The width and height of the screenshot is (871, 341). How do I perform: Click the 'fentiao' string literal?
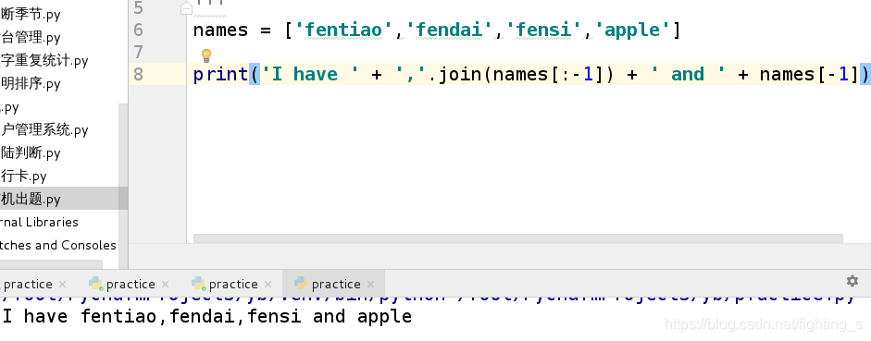(x=343, y=30)
